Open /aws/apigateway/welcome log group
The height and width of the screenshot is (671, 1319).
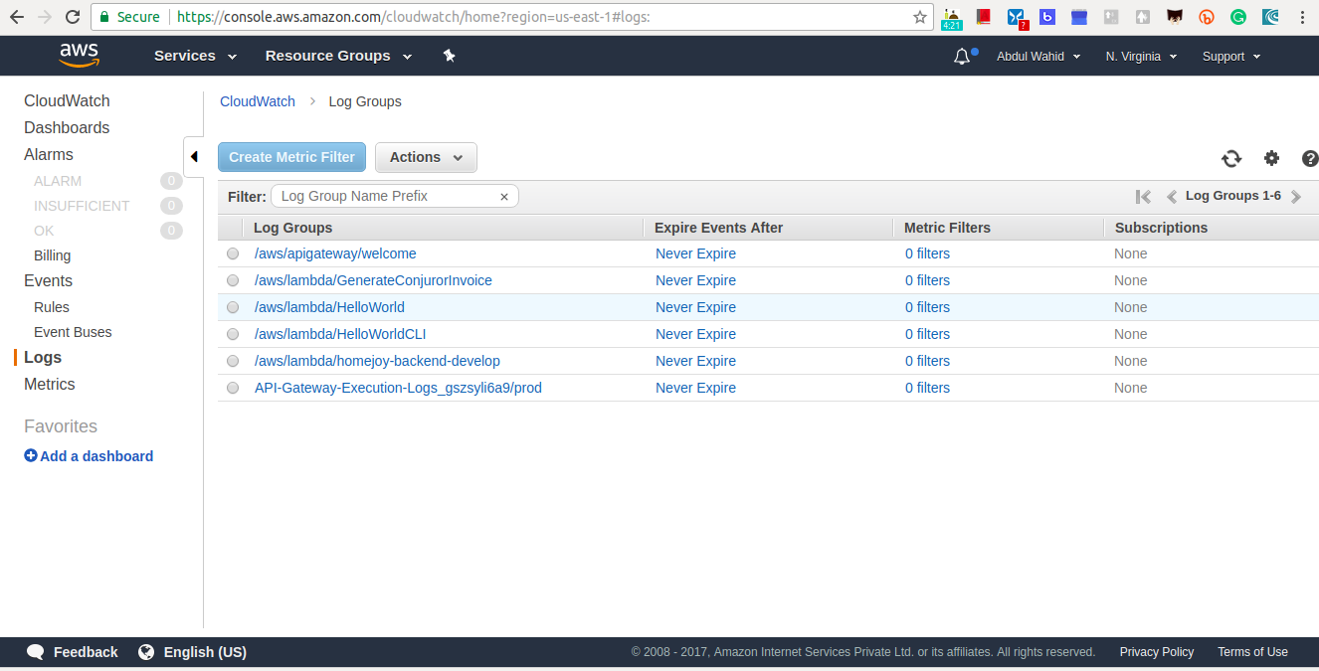(x=335, y=254)
